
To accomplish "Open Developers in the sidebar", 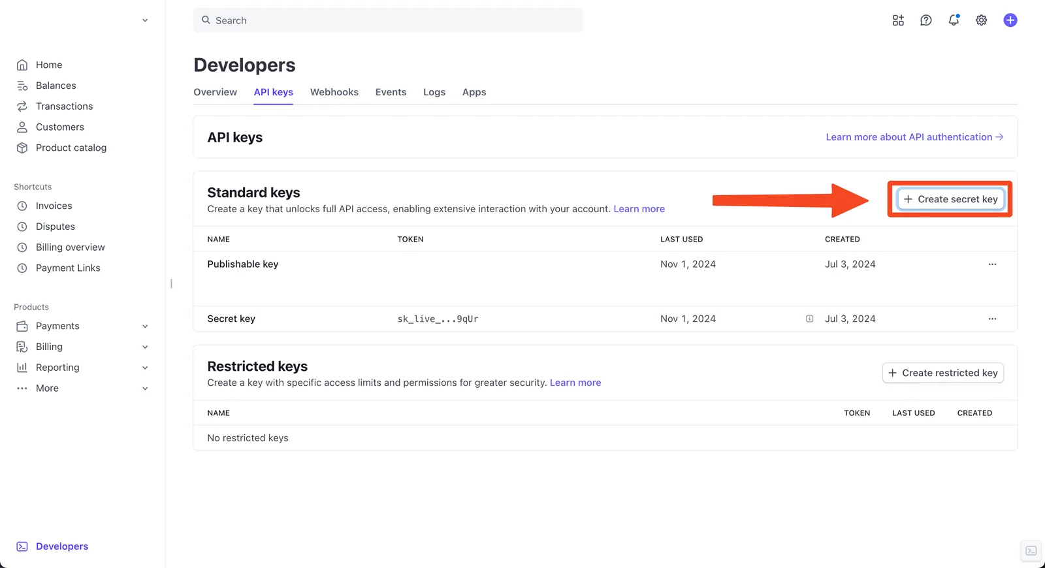I will click(x=61, y=546).
